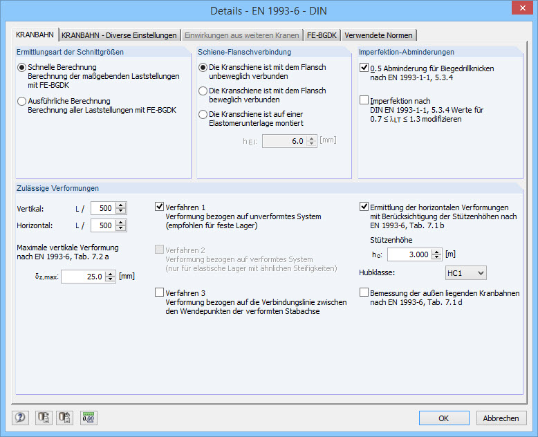
Task: Close the Details dialog with X
Action: click(522, 8)
